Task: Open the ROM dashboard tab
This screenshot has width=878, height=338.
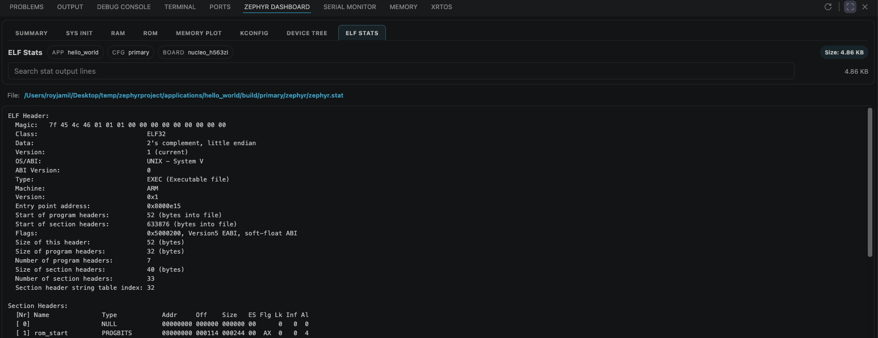Action: [150, 33]
